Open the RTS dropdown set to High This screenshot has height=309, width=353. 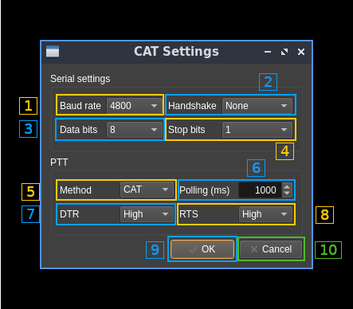265,214
